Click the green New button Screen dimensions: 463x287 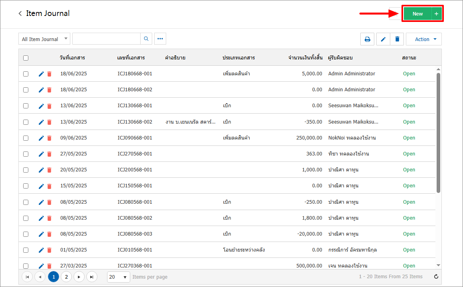417,14
